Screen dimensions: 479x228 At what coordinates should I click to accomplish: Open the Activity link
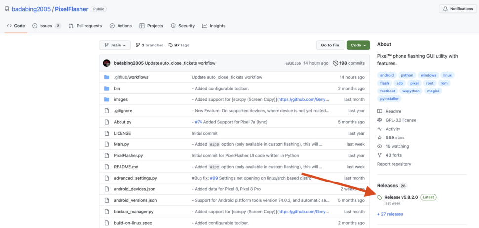click(x=389, y=129)
